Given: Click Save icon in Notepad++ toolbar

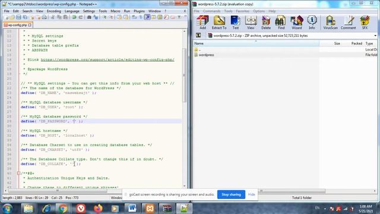Looking at the screenshot, I should (18, 17).
